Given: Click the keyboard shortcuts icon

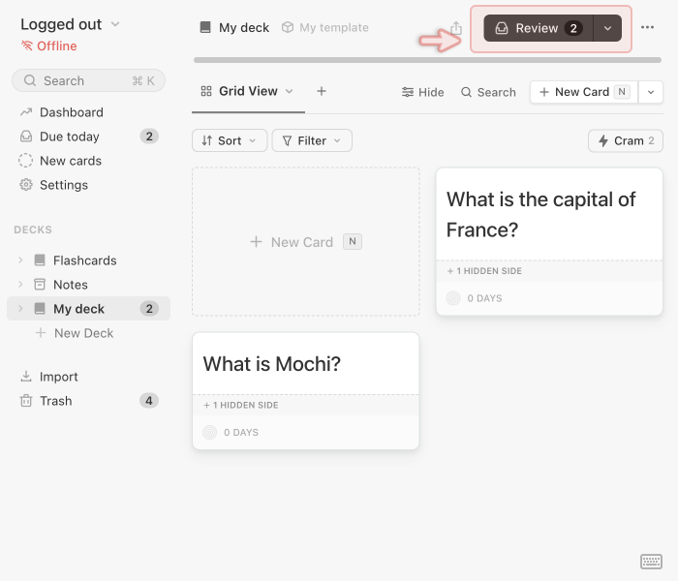Looking at the screenshot, I should (x=651, y=562).
